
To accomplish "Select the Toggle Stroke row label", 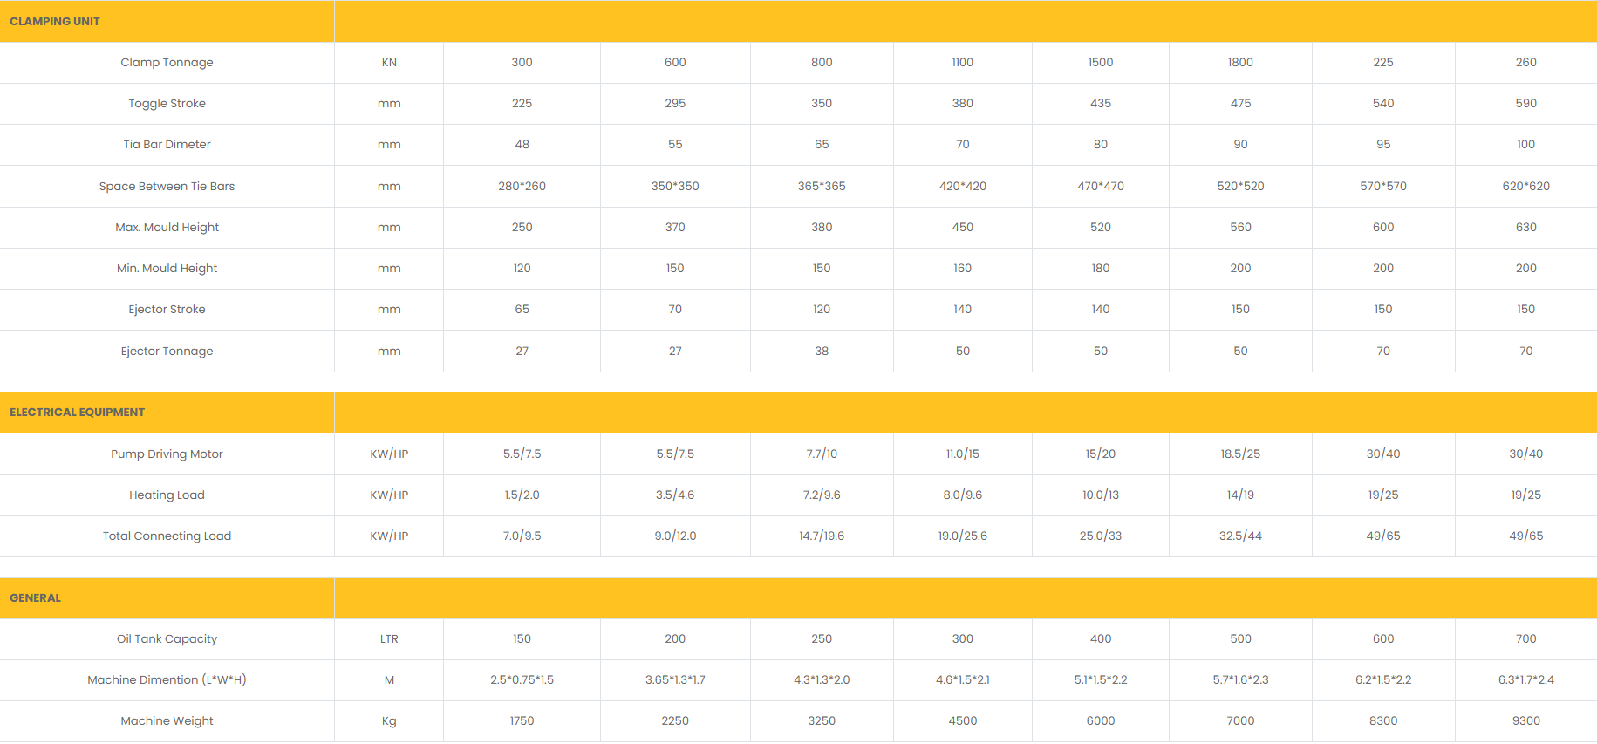I will click(x=167, y=103).
